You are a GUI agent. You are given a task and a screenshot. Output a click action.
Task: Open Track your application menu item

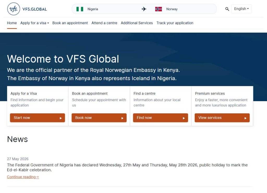[x=175, y=23]
